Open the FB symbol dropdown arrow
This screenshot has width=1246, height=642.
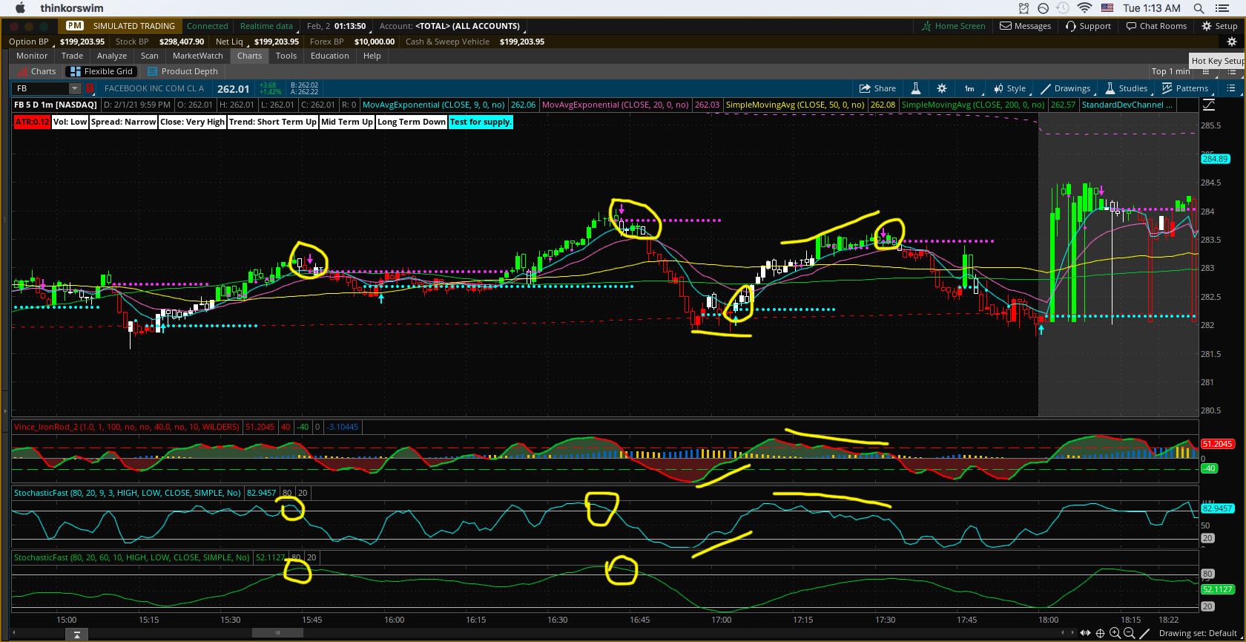pos(74,88)
